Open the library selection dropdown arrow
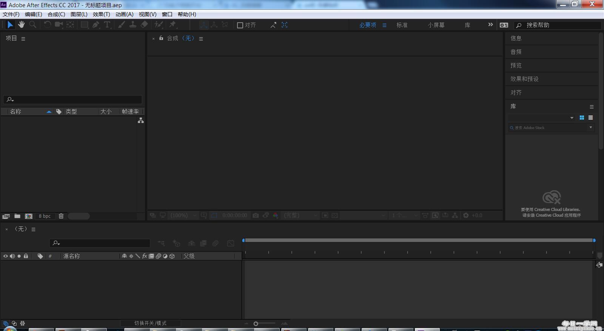This screenshot has height=331, width=604. click(x=572, y=118)
